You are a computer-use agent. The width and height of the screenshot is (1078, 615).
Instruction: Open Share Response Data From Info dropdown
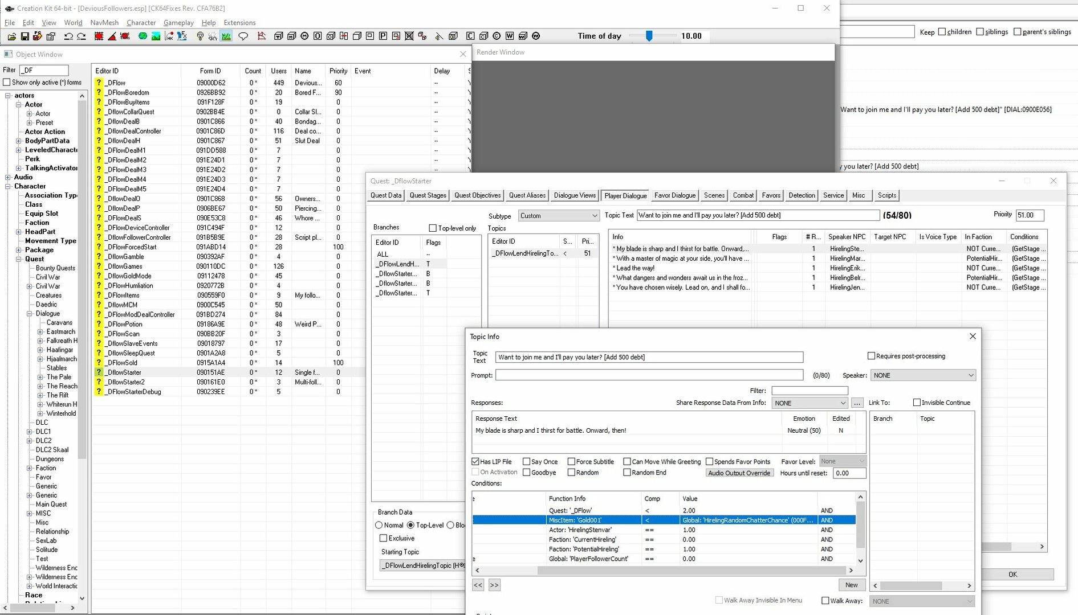pyautogui.click(x=809, y=403)
